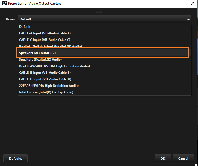Viewport: 198px width, 166px height.
Task: Choose CABLE-C Input (VB-Audio Cable C)
Action: coord(105,40)
